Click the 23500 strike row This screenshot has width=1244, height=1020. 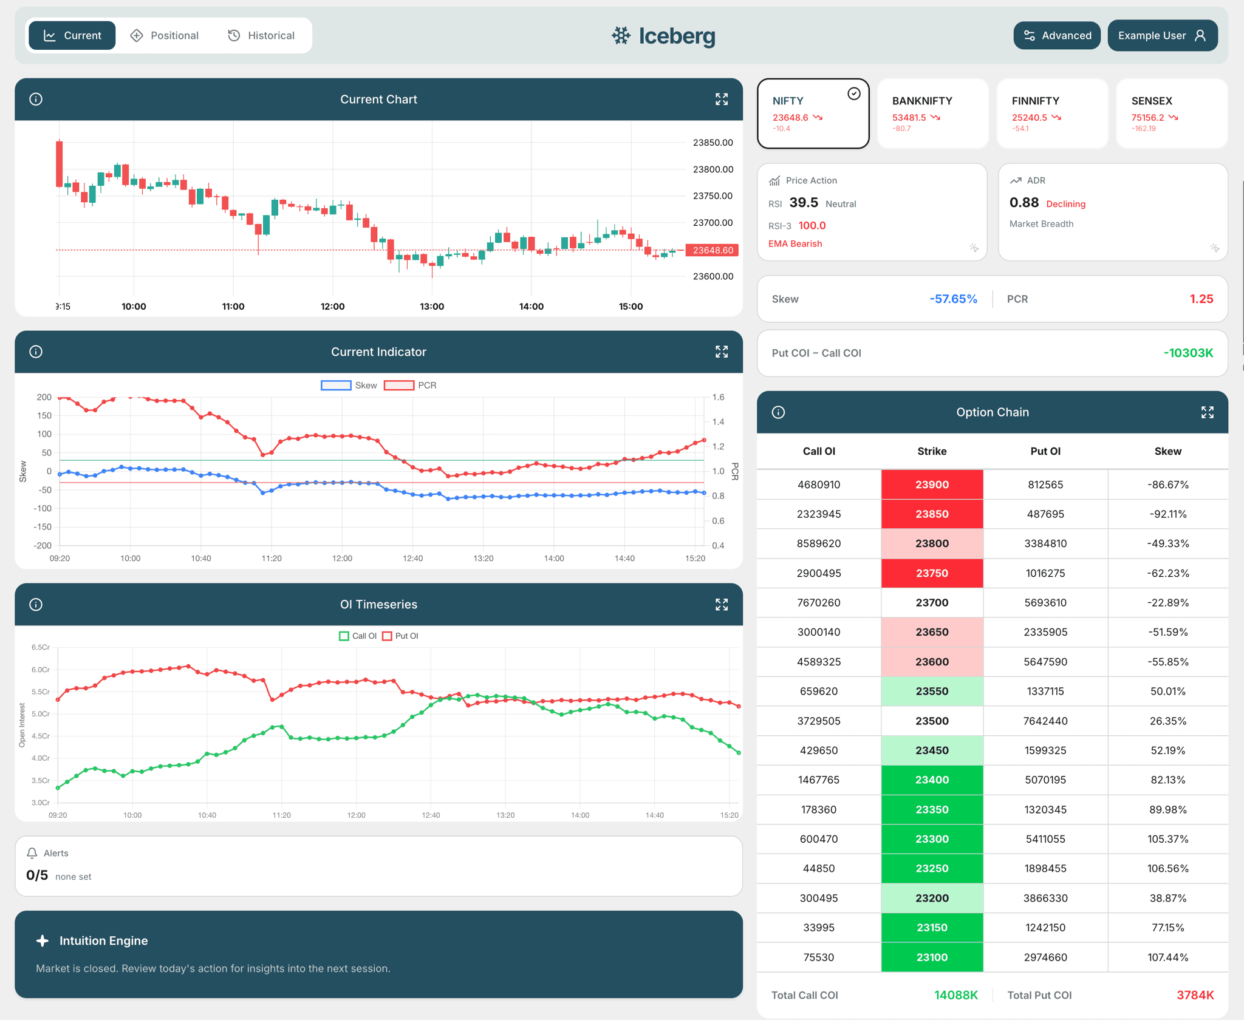[x=992, y=721]
